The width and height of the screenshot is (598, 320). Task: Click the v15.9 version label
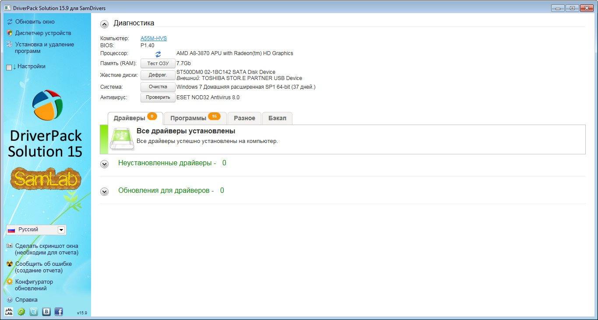[x=82, y=313]
